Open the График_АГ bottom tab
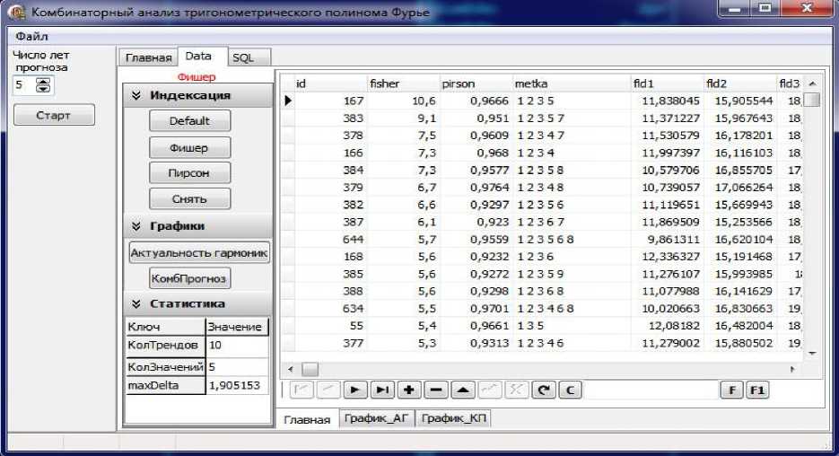 click(377, 419)
